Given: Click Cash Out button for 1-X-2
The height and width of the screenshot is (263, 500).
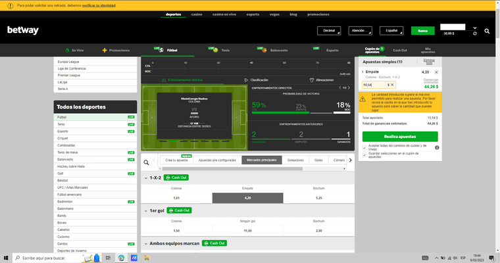Looking at the screenshot, I should (x=176, y=178).
